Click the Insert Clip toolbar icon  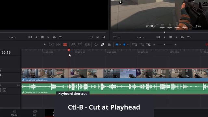(74, 45)
